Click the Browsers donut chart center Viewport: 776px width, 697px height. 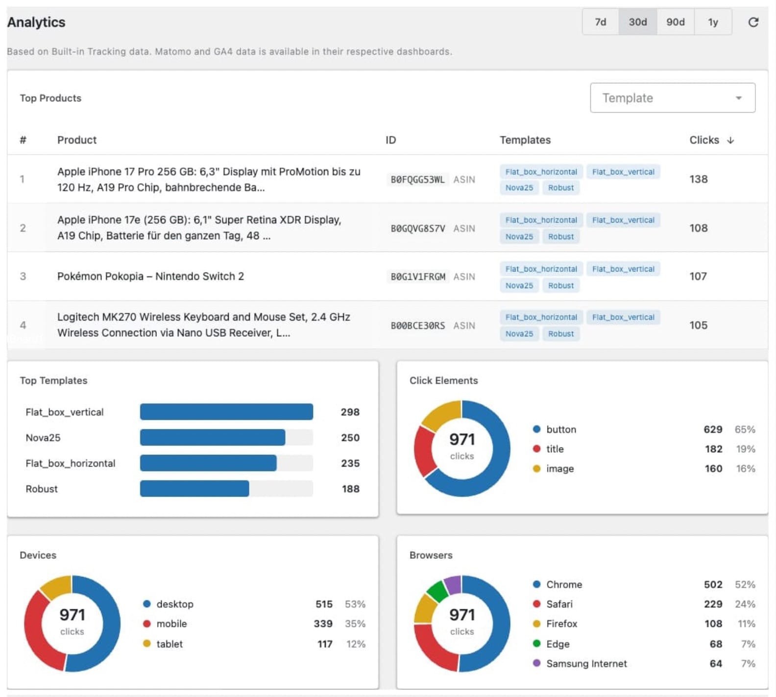(461, 622)
